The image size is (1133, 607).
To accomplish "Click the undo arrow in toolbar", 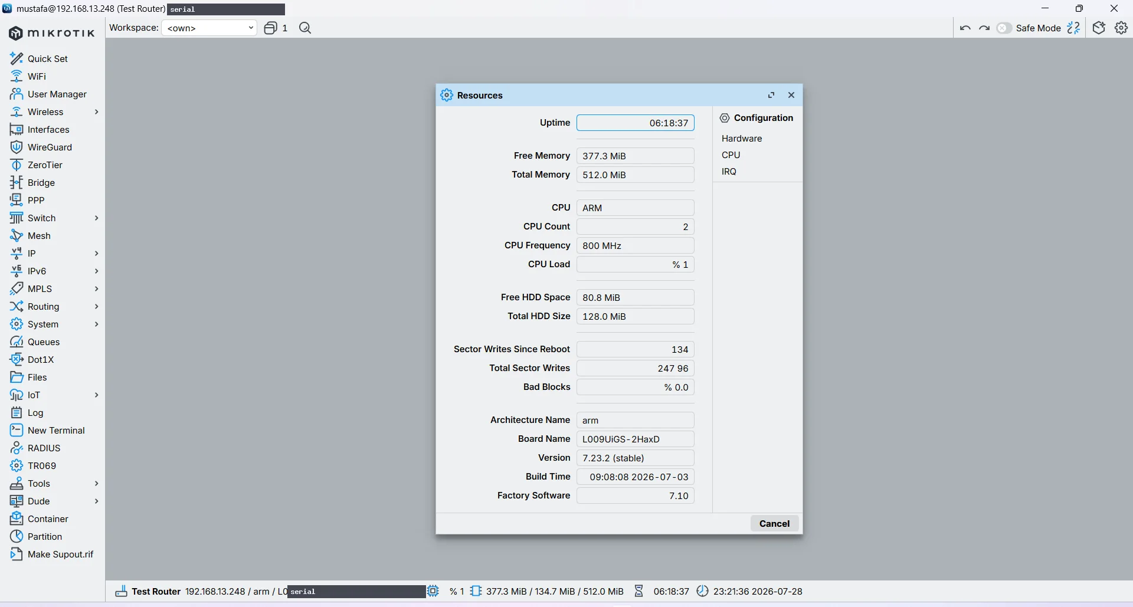I will [965, 28].
